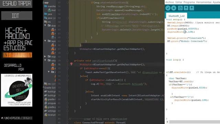Viewport: 220px width, 124px height.
Task: Click the Arduino Upload arrow button
Action: click(x=174, y=8)
